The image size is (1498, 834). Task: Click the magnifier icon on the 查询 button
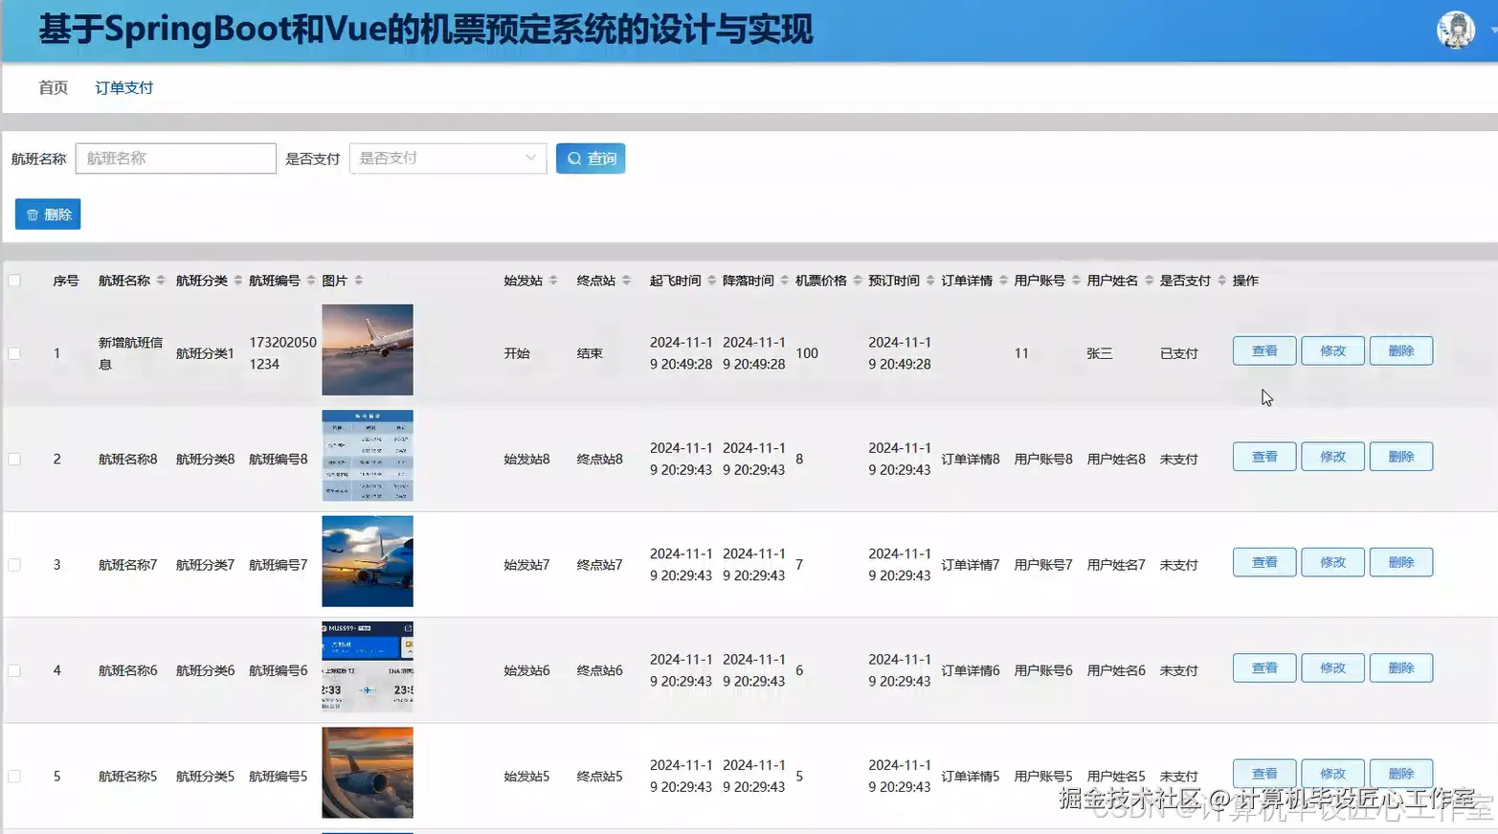coord(575,158)
